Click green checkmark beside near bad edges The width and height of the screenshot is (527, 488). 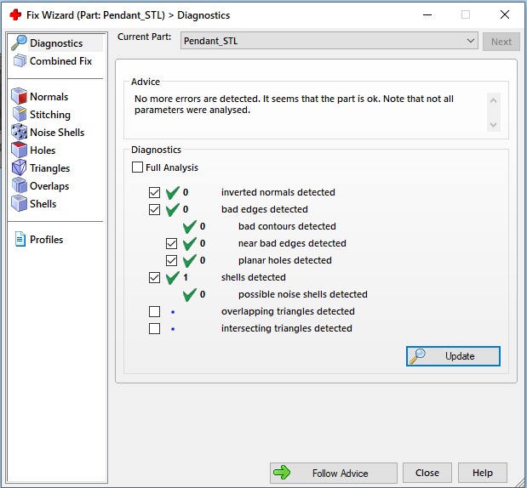click(x=190, y=244)
